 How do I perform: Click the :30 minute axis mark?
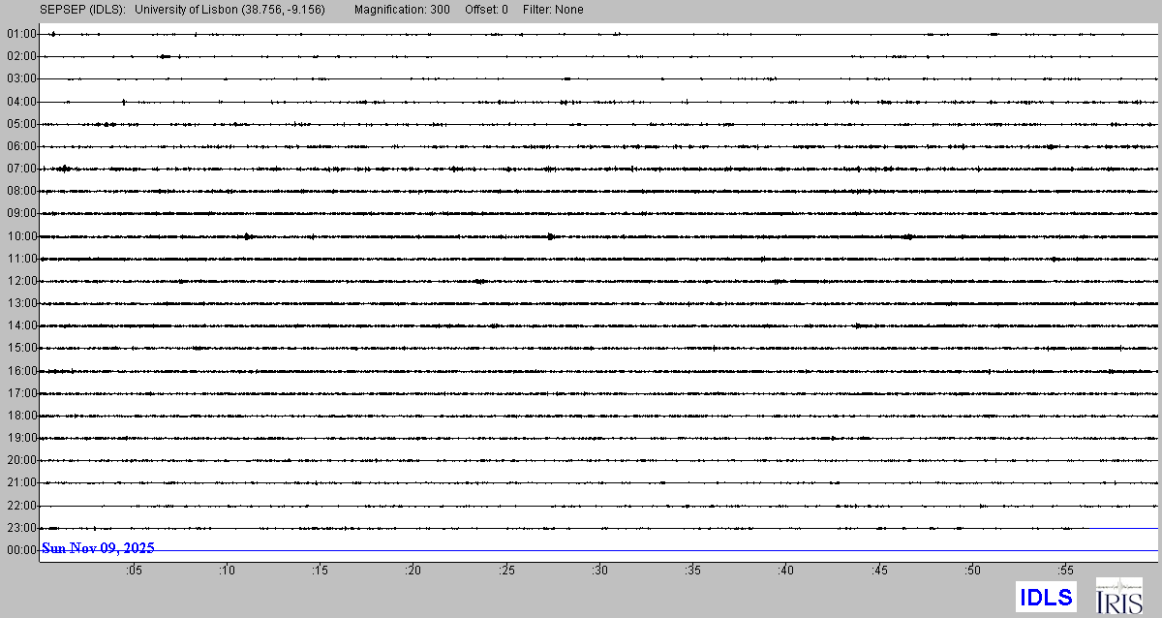(599, 571)
